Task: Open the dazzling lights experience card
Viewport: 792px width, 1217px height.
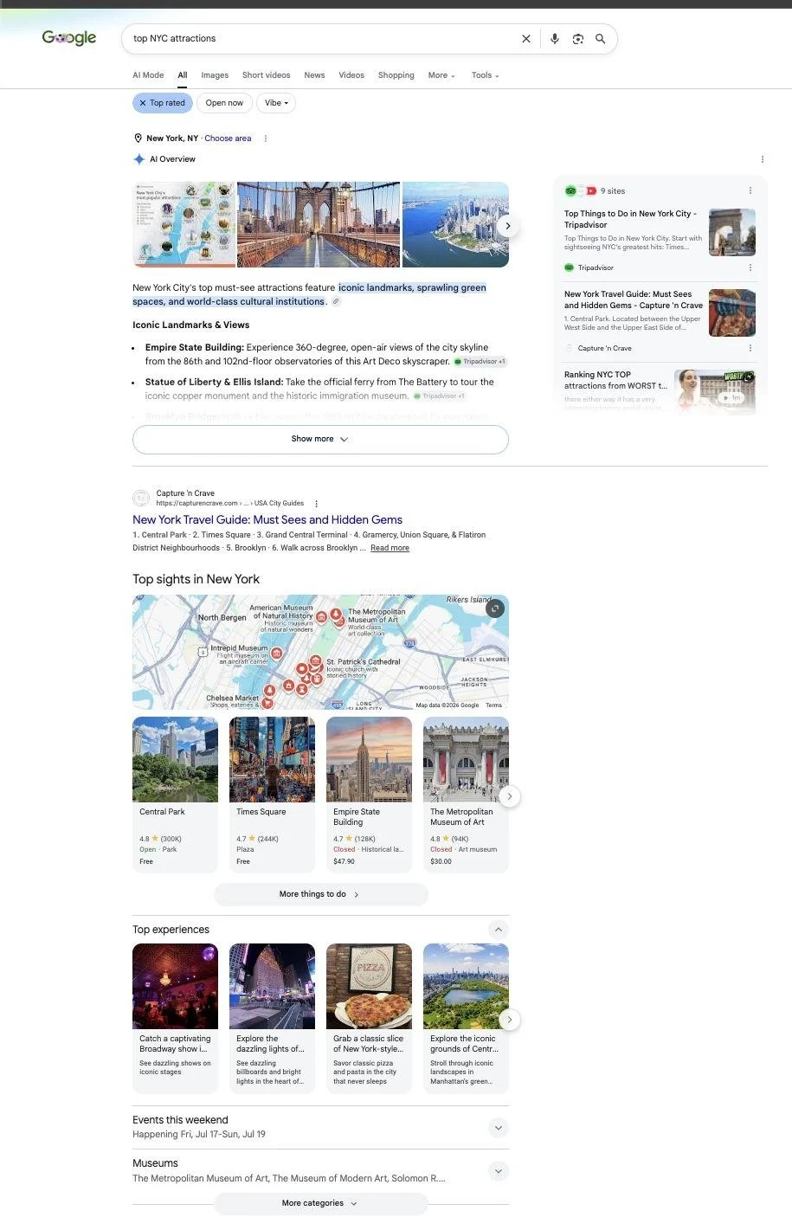Action: click(x=272, y=1019)
